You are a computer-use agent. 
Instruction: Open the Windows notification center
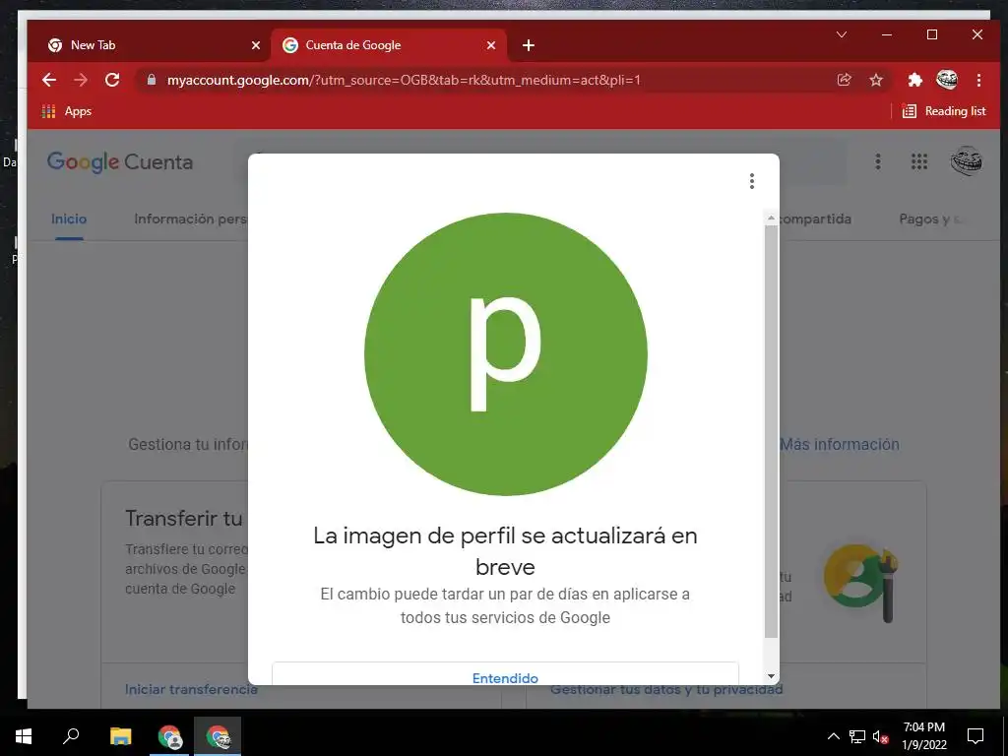[x=976, y=736]
